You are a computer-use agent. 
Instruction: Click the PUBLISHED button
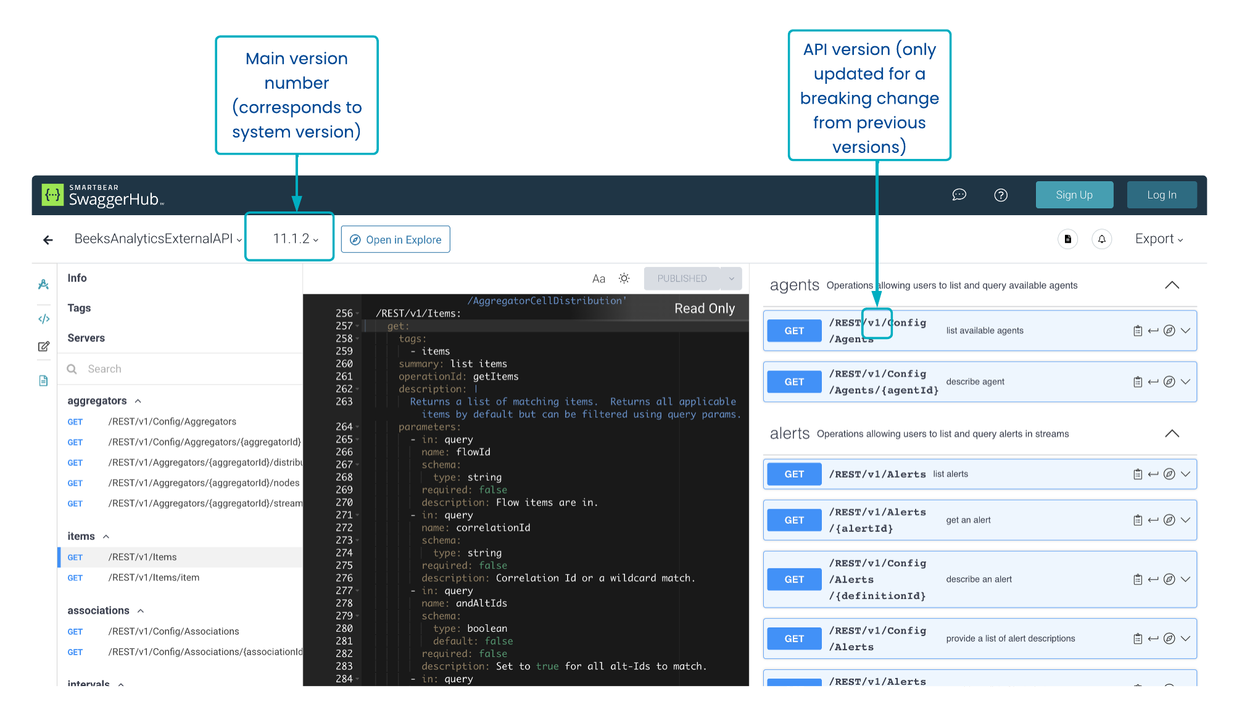682,279
